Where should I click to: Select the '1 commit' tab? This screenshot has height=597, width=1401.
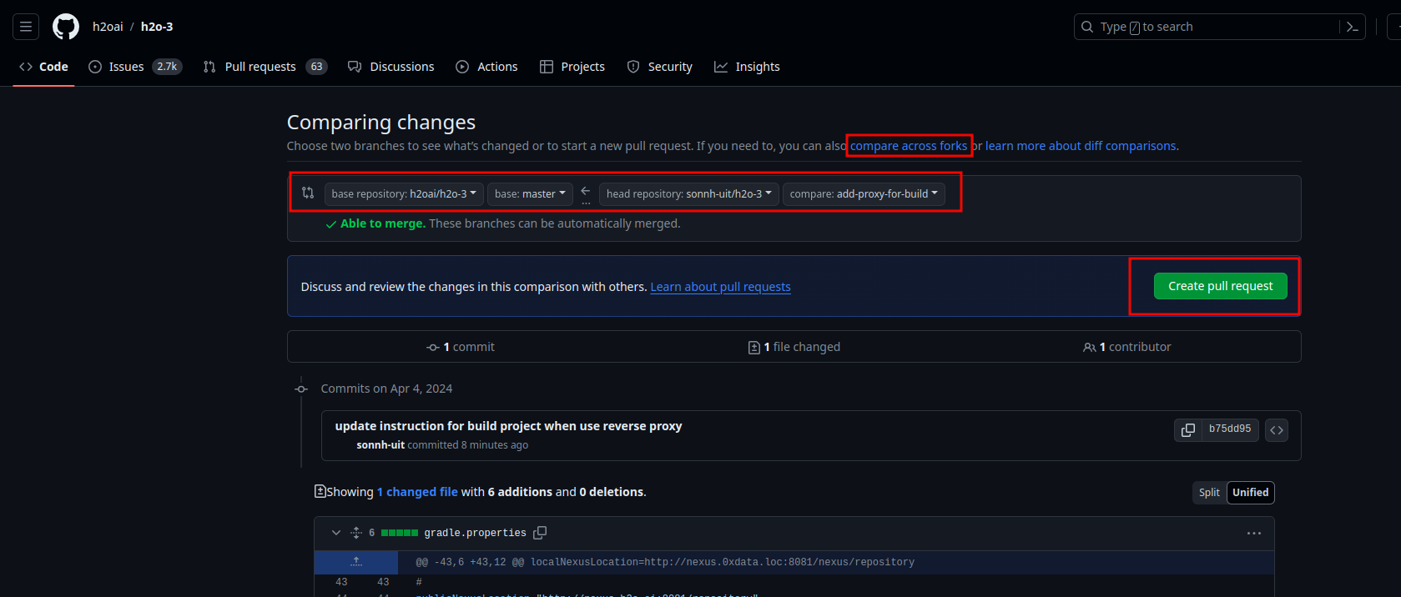click(x=461, y=347)
